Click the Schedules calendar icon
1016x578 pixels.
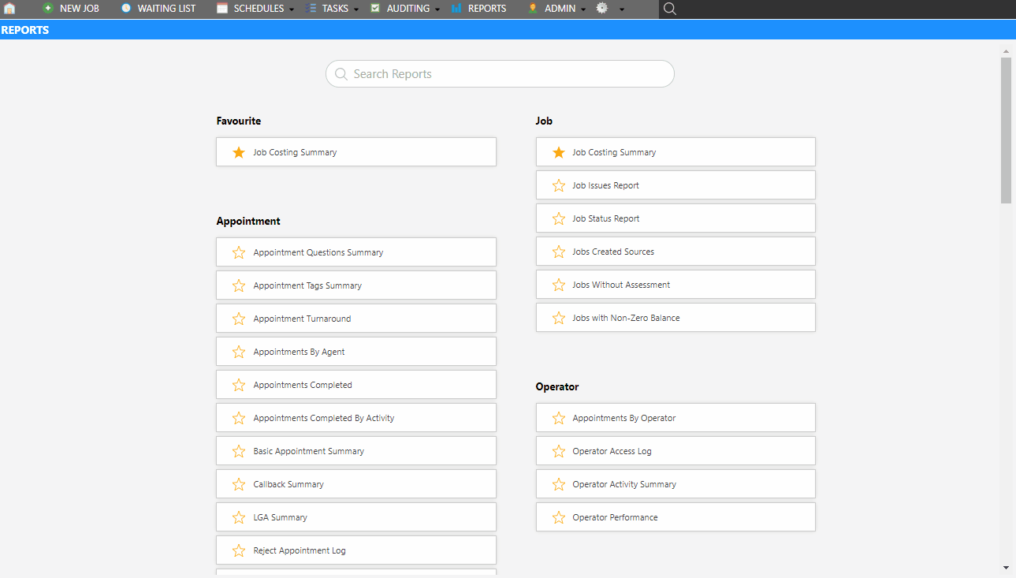coord(222,9)
